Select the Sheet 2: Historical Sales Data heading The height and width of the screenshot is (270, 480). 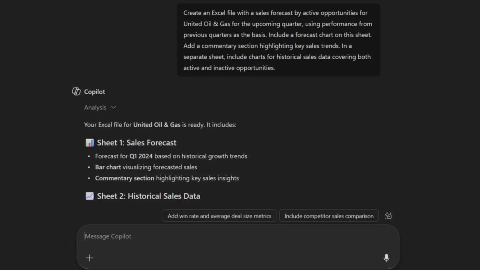(148, 196)
